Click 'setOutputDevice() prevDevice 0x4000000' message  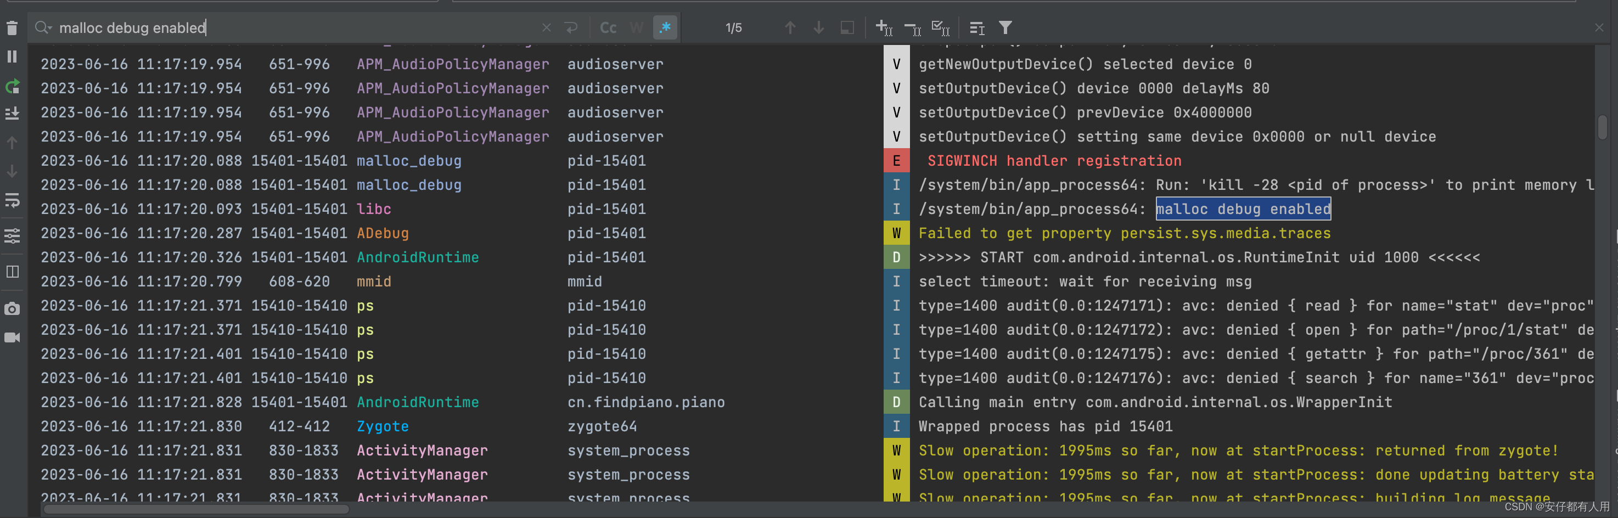1086,112
